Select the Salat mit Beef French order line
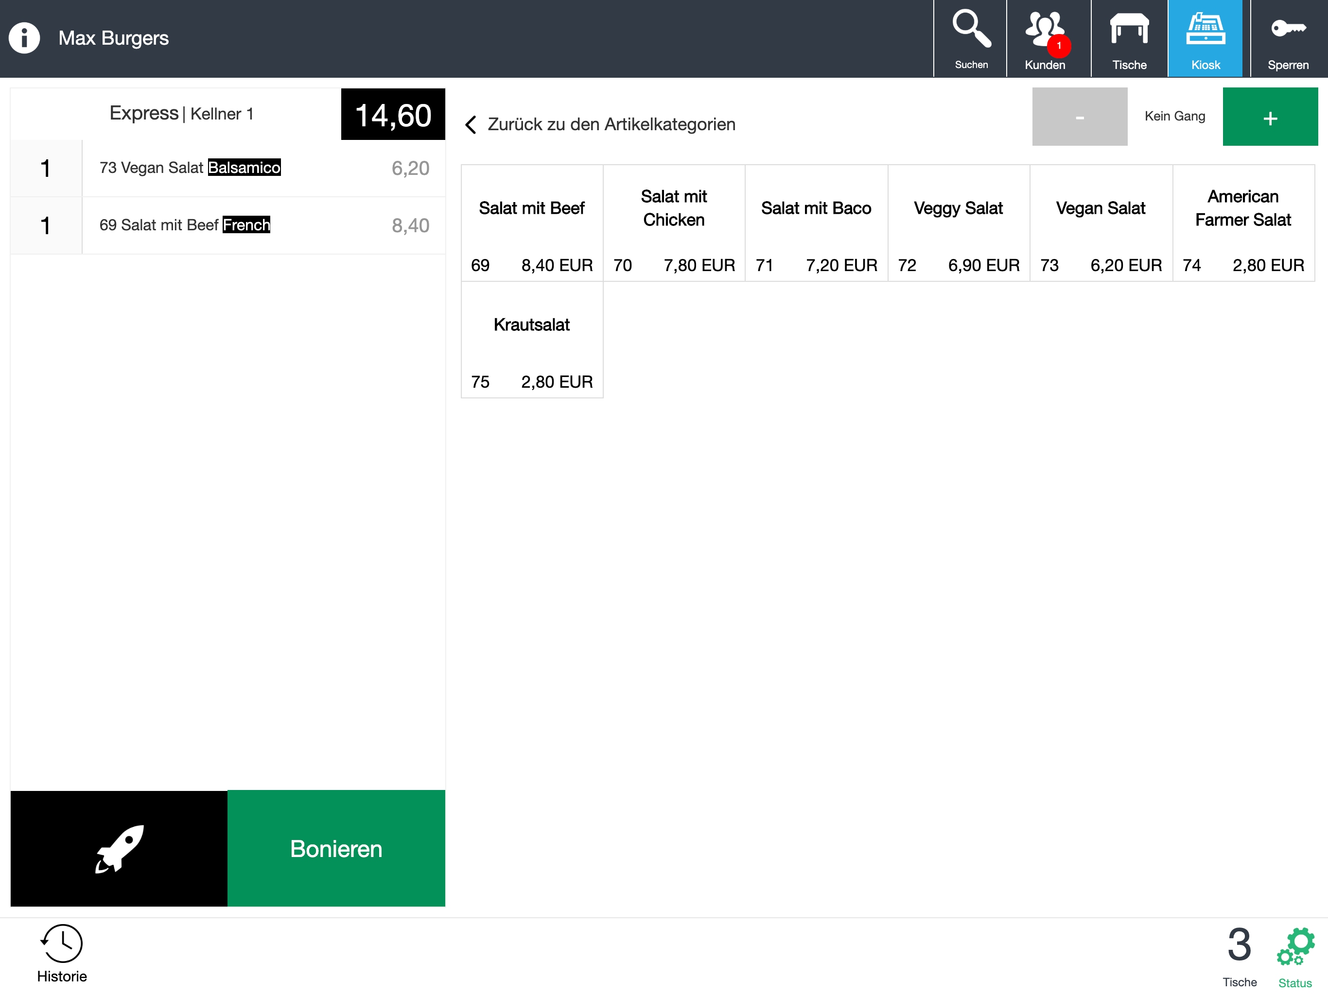 (228, 225)
